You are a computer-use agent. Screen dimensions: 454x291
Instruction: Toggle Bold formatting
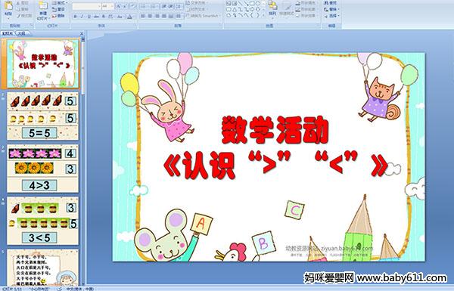(x=75, y=17)
